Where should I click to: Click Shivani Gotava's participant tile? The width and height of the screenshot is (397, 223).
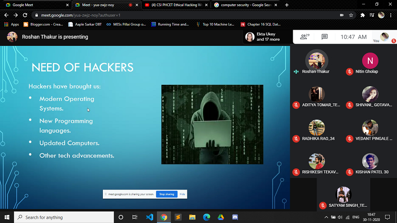click(x=370, y=97)
